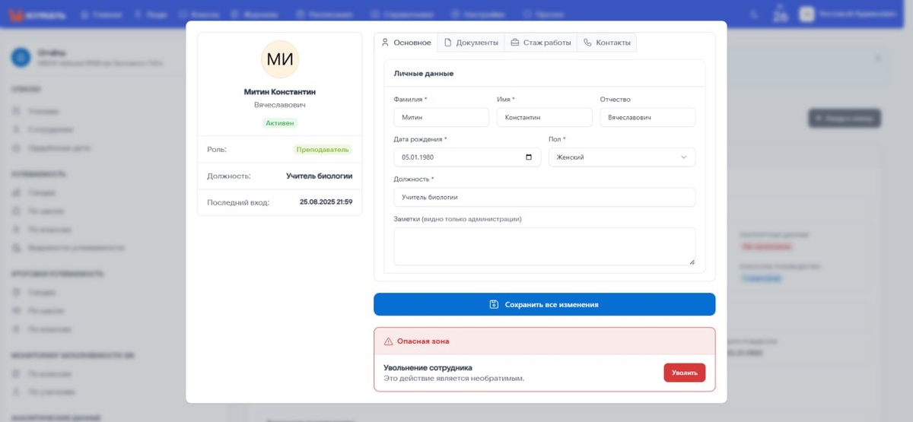This screenshot has height=422, width=913.
Task: Click the last login value 25.08.2025 21:59
Action: point(326,202)
